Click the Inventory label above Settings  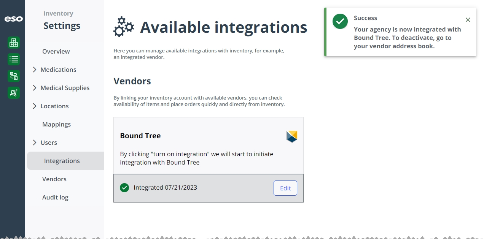click(58, 13)
